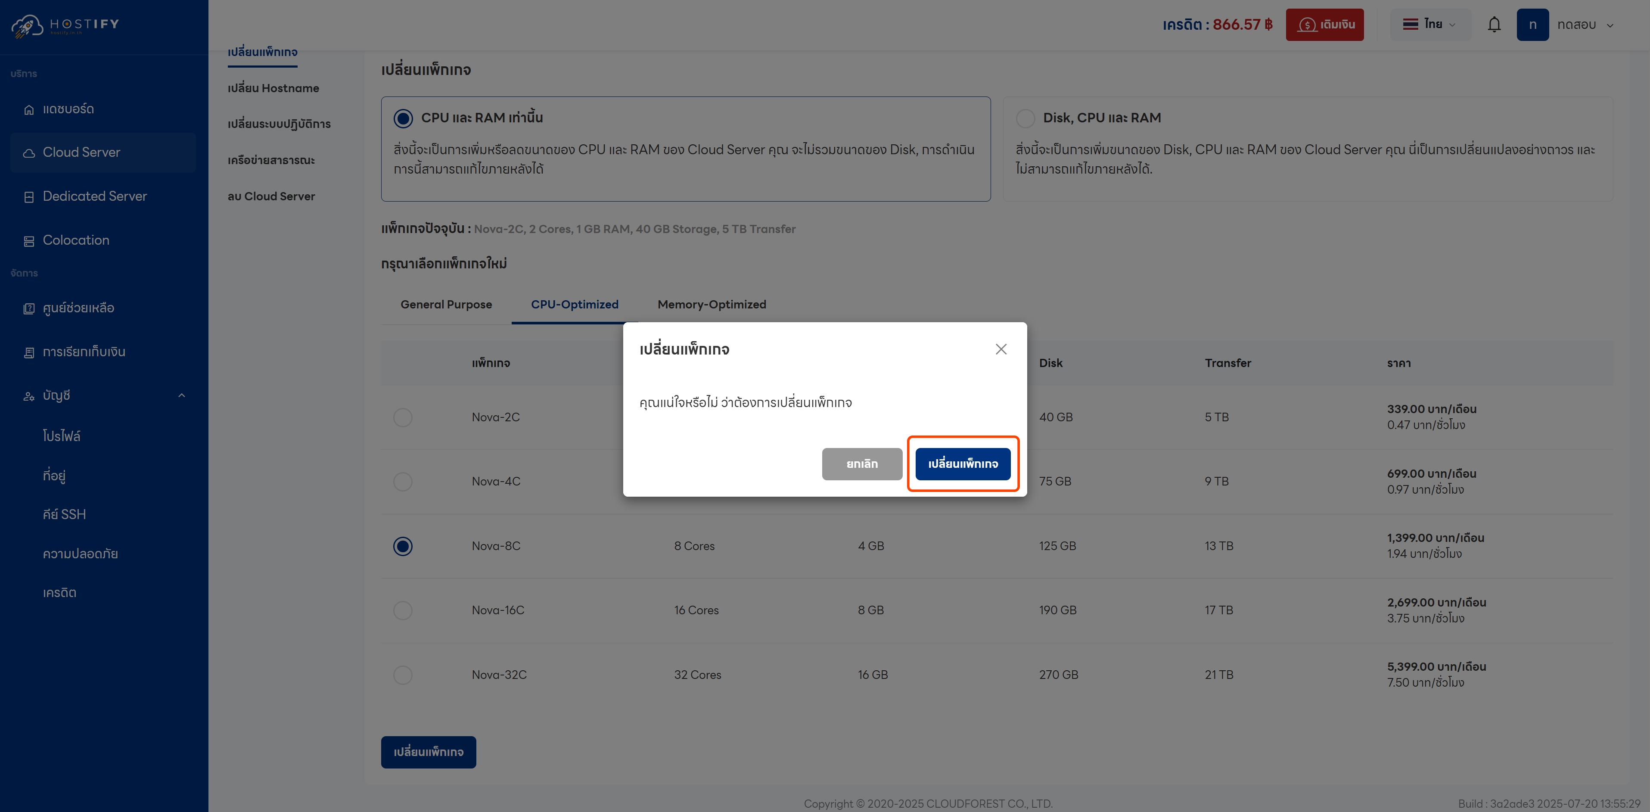Image resolution: width=1650 pixels, height=812 pixels.
Task: Click the บัญชี account icon
Action: 29,395
